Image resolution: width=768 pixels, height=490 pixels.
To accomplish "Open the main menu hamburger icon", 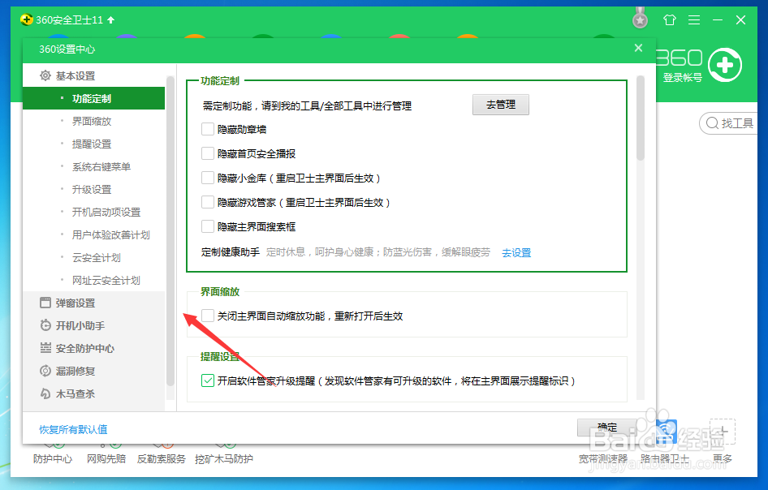I will (693, 20).
